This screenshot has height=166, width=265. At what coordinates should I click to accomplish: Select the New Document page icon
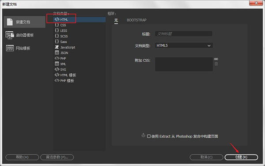pos(10,22)
